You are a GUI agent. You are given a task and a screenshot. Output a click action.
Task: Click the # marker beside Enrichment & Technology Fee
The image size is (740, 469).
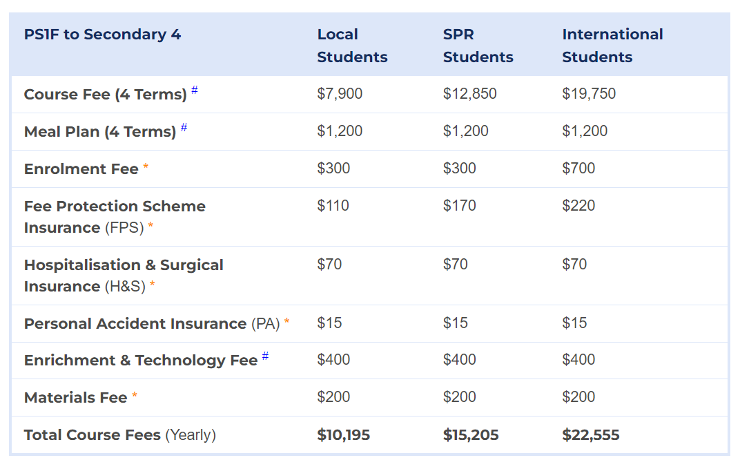265,356
